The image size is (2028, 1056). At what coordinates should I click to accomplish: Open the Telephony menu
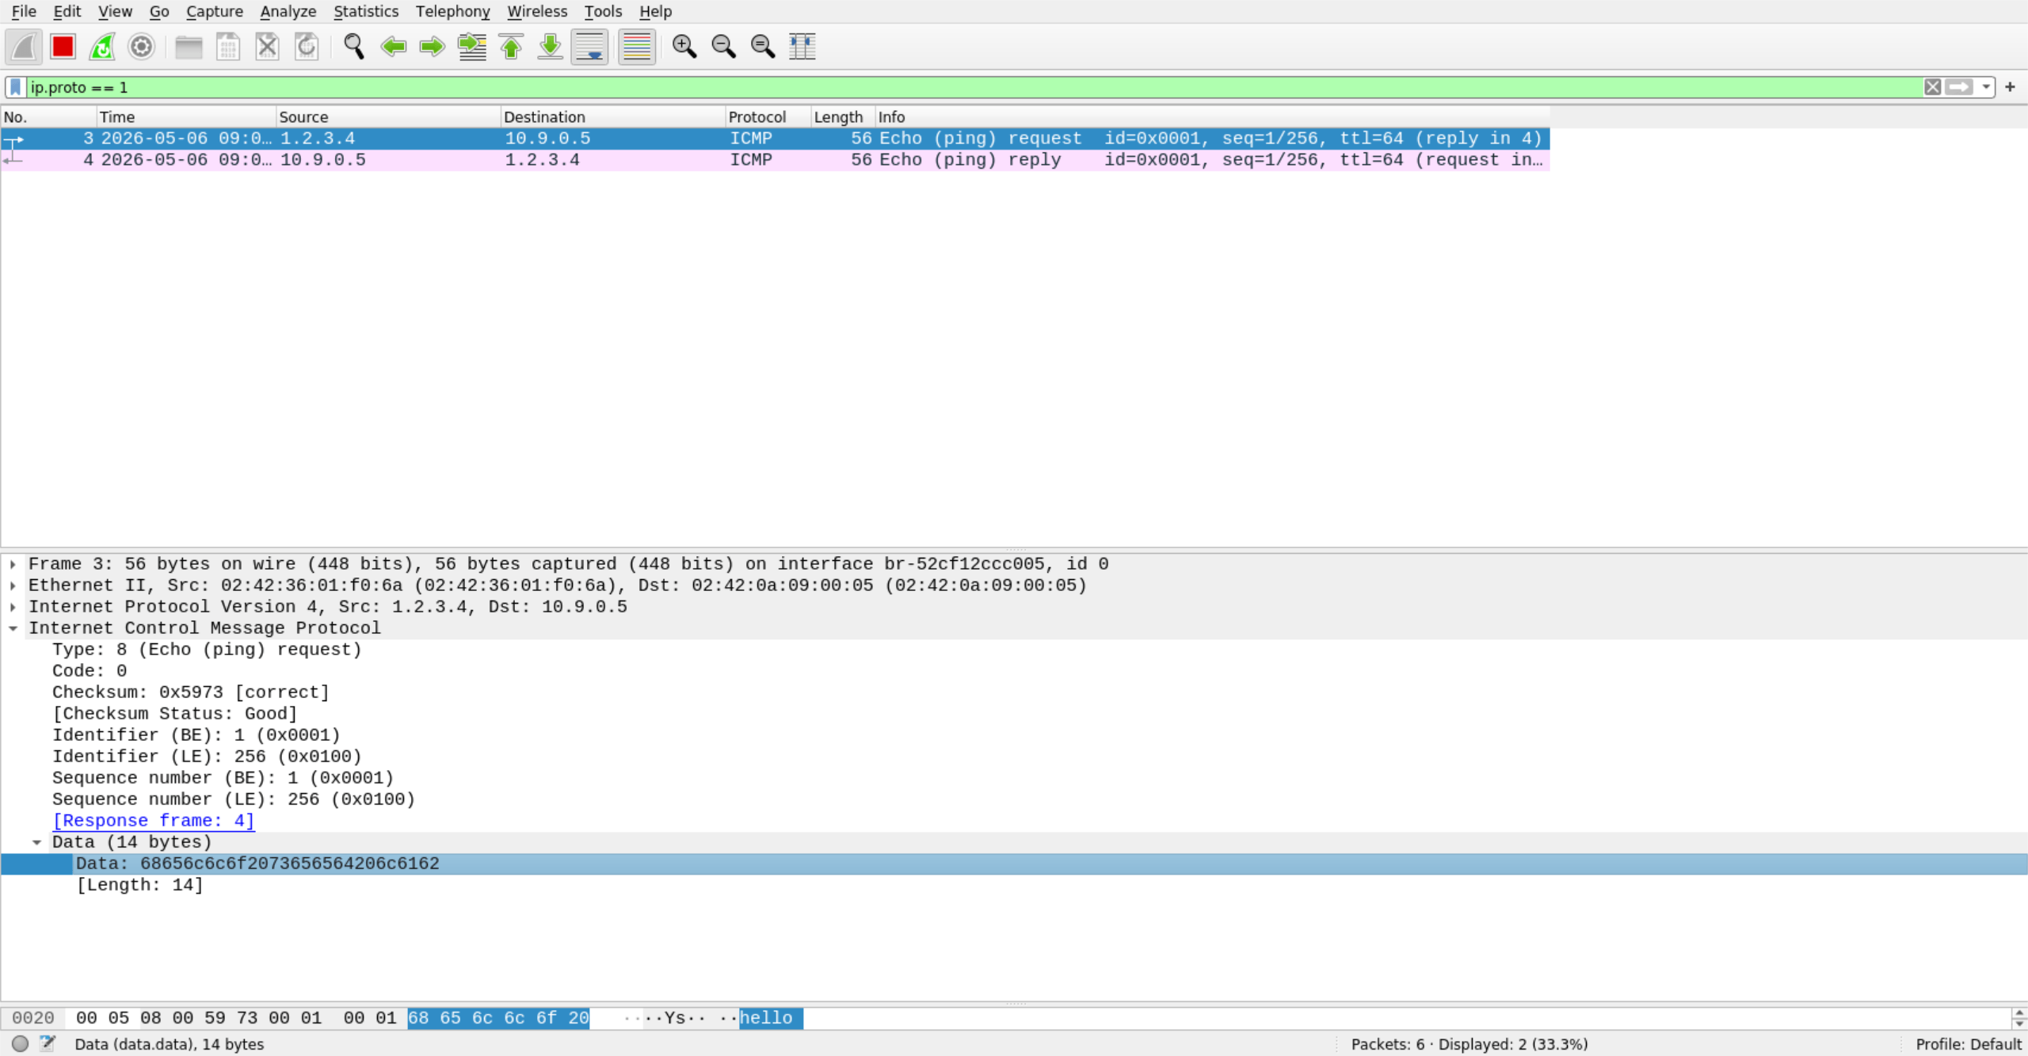(x=453, y=11)
